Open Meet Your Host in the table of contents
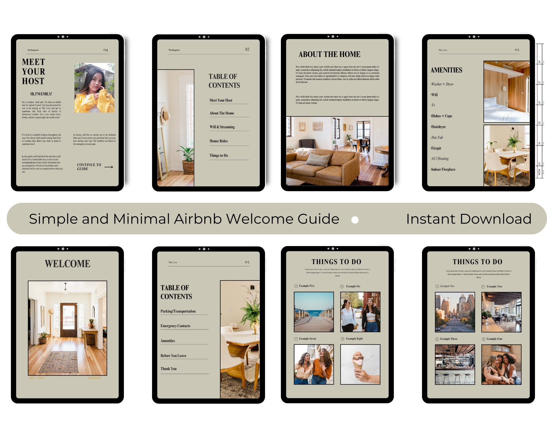Viewport: 547px width, 437px height. 222,100
